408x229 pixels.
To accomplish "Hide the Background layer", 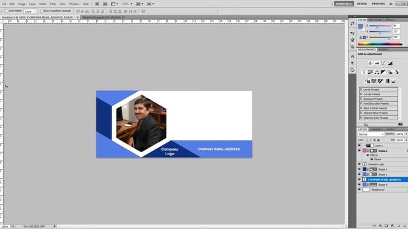I will coord(360,190).
